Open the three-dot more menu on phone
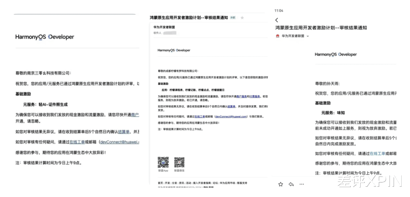The height and width of the screenshot is (197, 410). point(302,184)
